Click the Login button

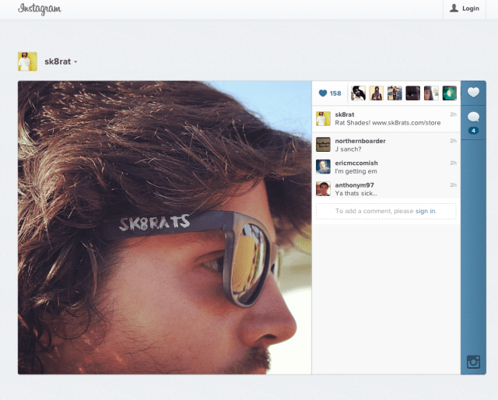(465, 9)
